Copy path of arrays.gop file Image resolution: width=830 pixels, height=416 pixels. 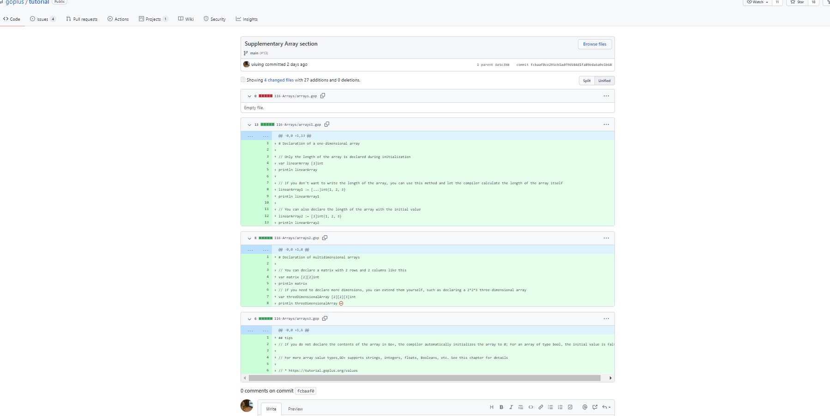point(323,96)
